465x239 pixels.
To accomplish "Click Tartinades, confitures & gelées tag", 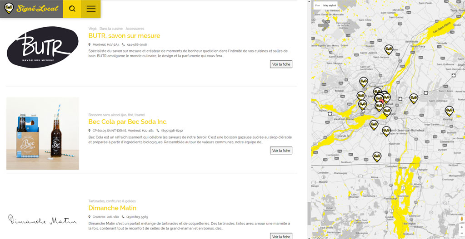I will pos(112,201).
